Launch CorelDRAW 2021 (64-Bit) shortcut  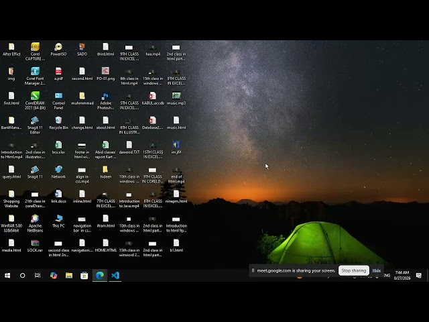point(35,101)
